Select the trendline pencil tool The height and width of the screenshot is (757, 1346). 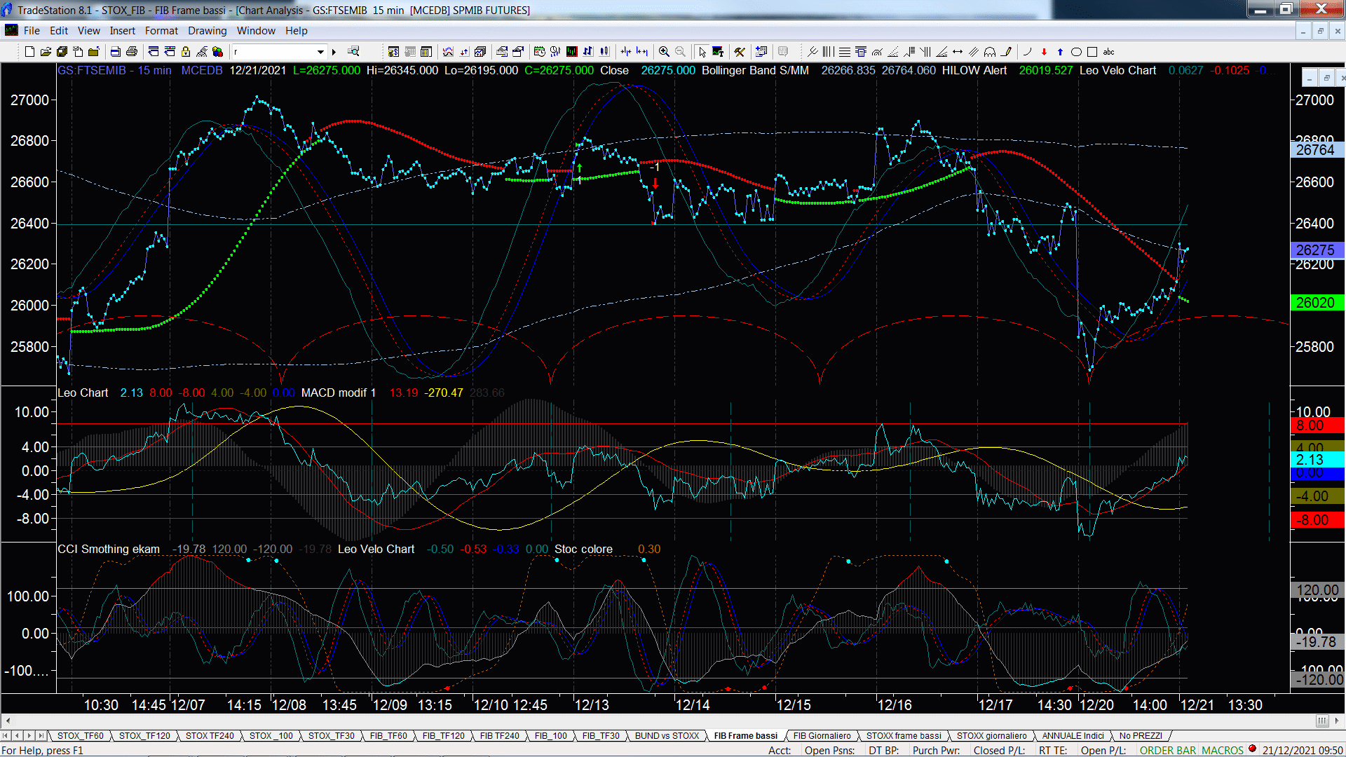(1006, 52)
